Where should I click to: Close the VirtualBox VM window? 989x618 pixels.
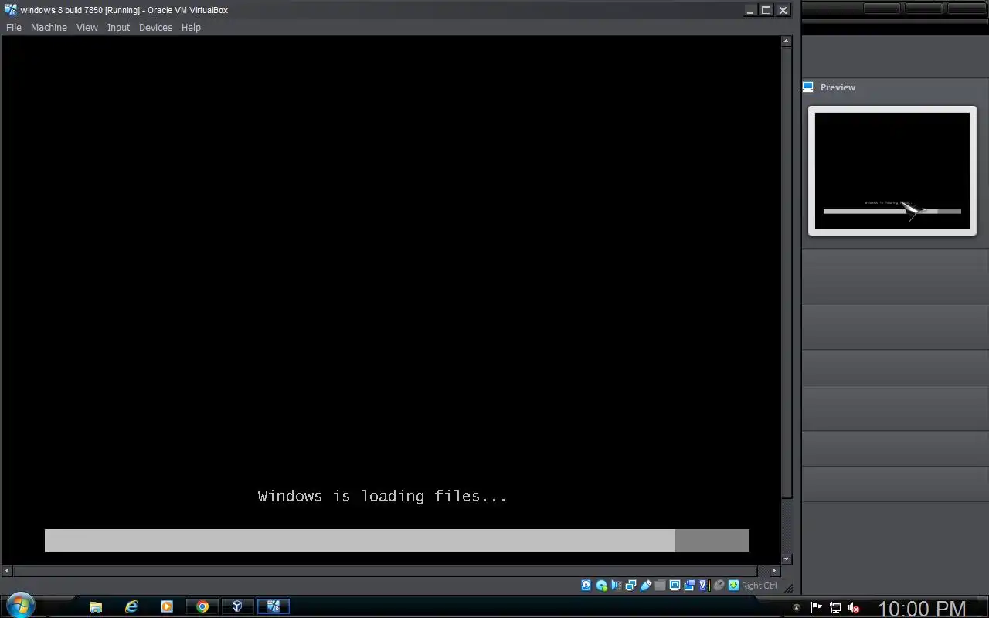[783, 10]
